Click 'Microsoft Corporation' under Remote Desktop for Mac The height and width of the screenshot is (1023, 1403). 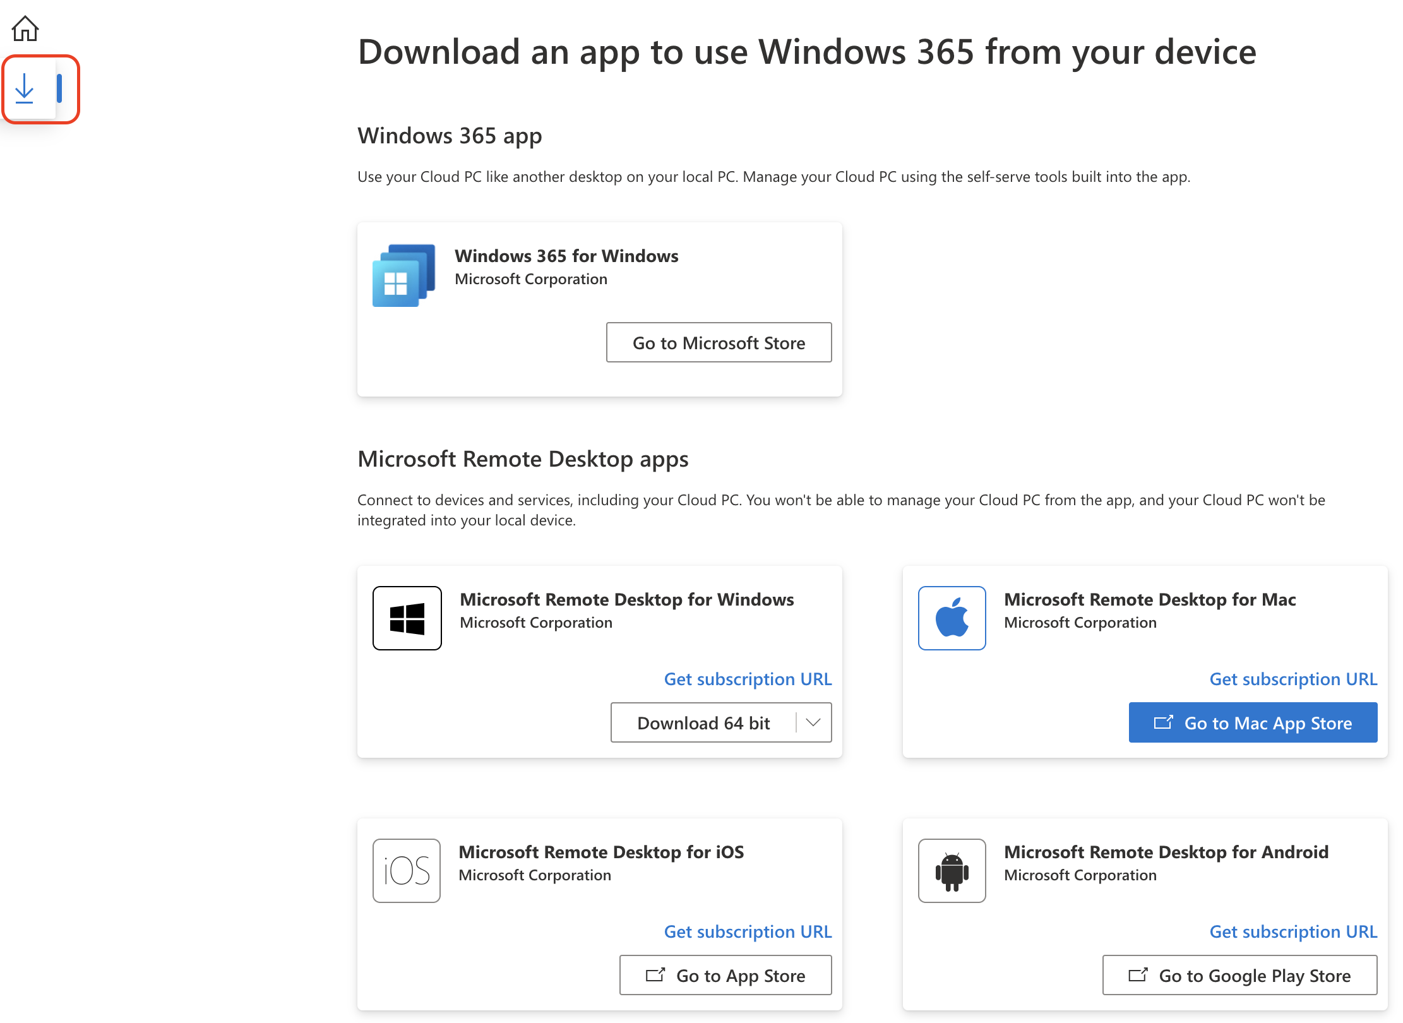[x=1080, y=623]
